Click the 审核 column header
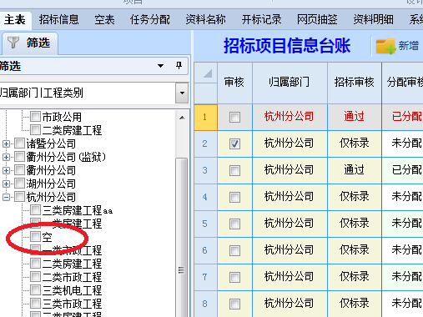Screen dimensions: 423x317 click(x=234, y=83)
